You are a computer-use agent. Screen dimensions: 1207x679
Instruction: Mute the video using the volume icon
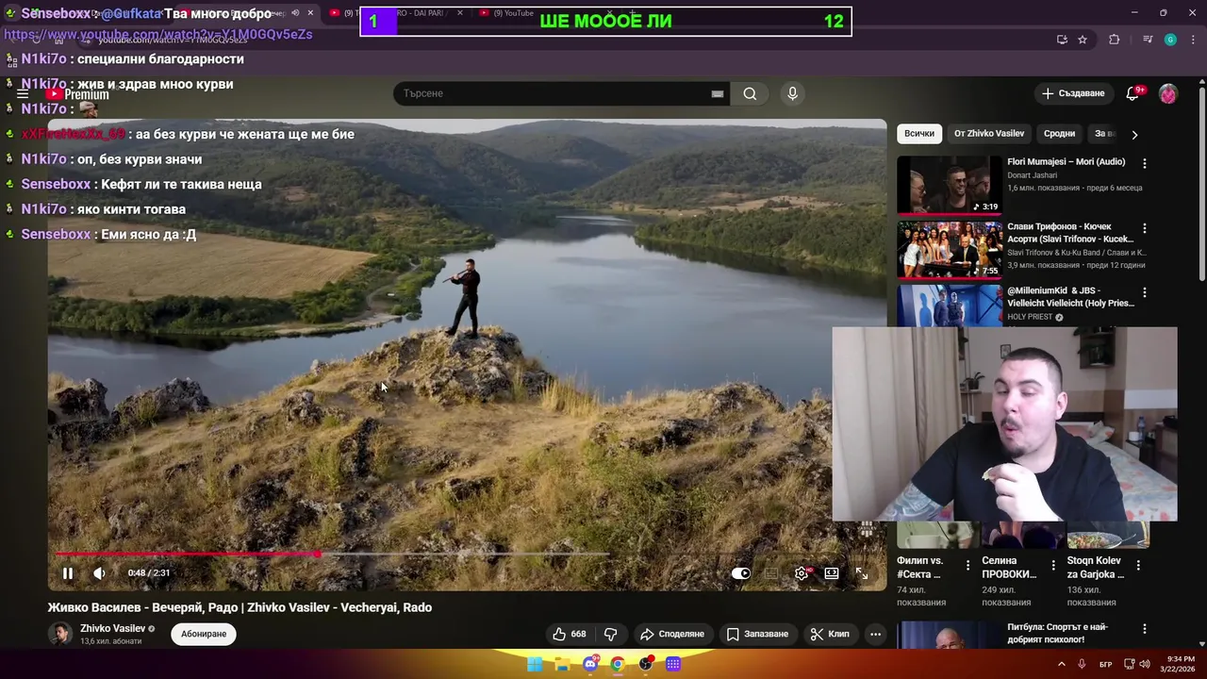(x=99, y=573)
